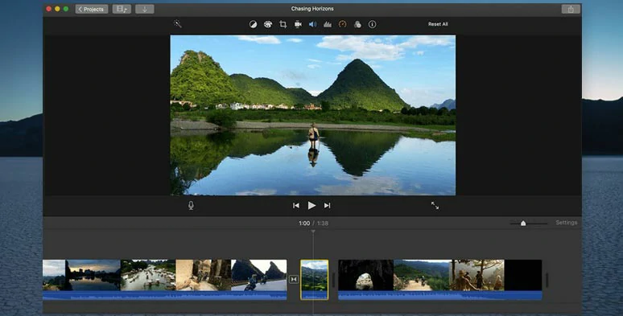The width and height of the screenshot is (623, 316).
Task: Click the voiceover microphone icon
Action: 191,205
